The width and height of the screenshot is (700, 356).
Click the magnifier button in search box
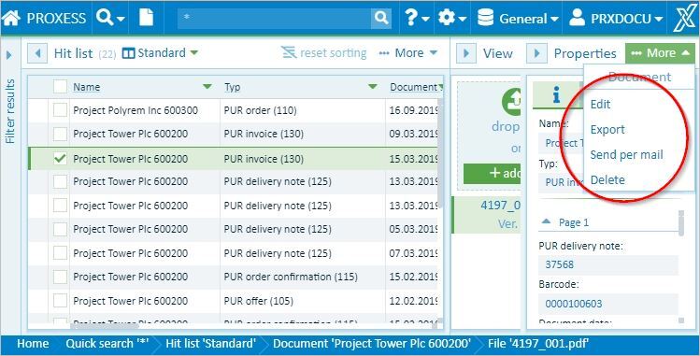coord(380,18)
